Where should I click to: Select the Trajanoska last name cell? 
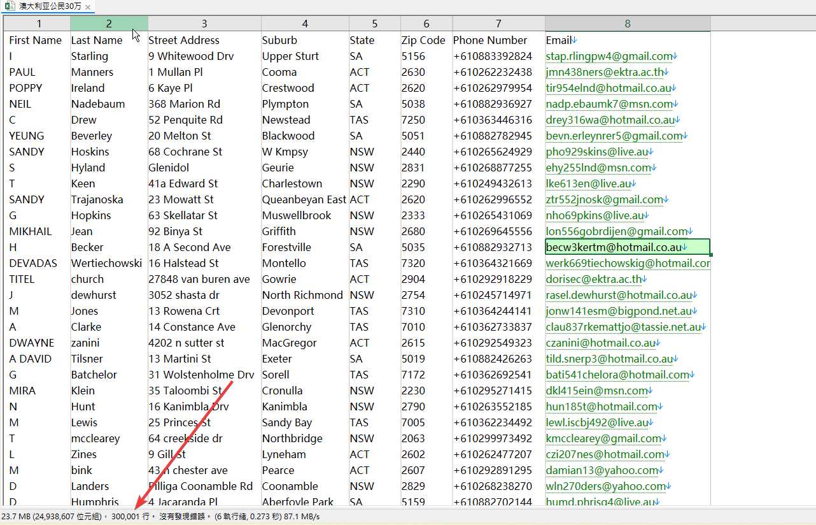click(x=109, y=199)
